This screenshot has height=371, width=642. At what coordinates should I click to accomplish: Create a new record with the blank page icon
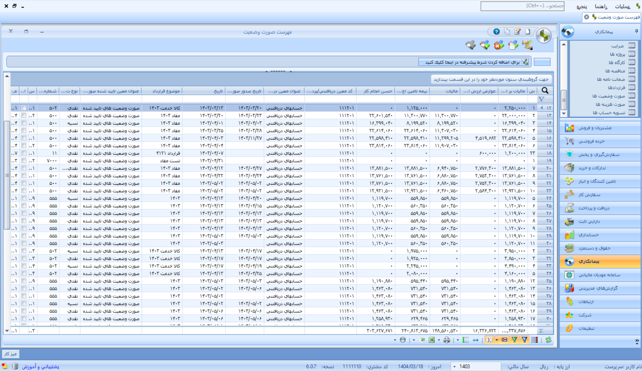pos(528,31)
